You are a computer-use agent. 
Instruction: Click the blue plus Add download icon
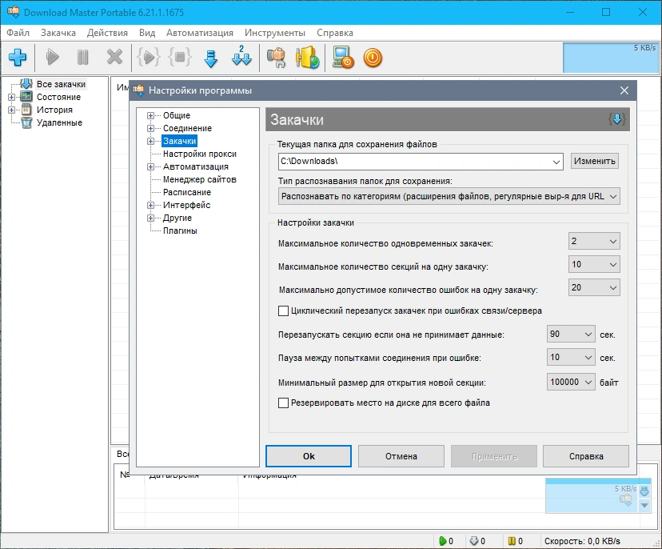tap(18, 57)
